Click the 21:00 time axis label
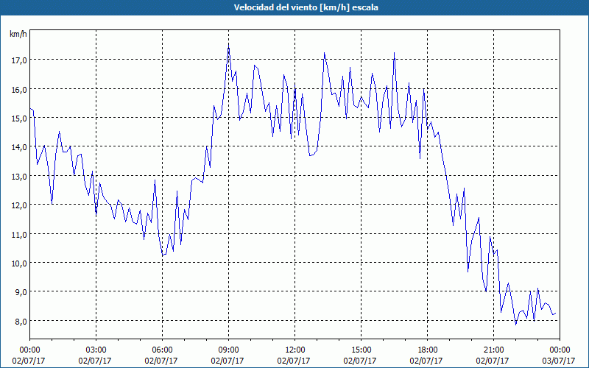 (x=493, y=350)
